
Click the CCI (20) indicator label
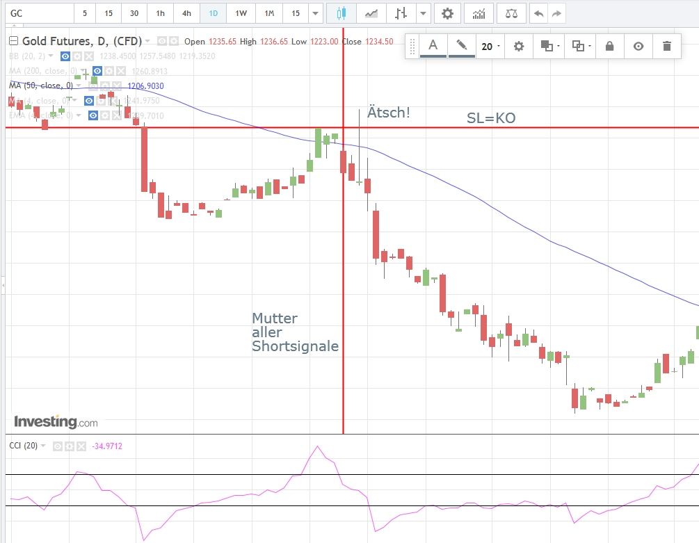[24, 446]
